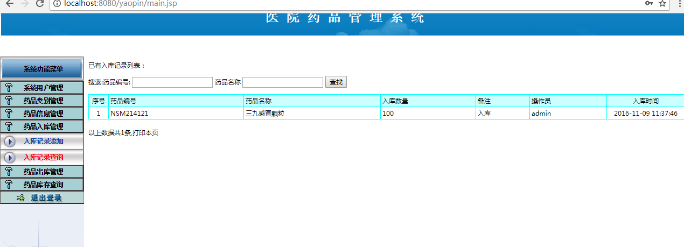Click the wrench icon beside 药品信息管理
This screenshot has width=684, height=247.
(9, 114)
